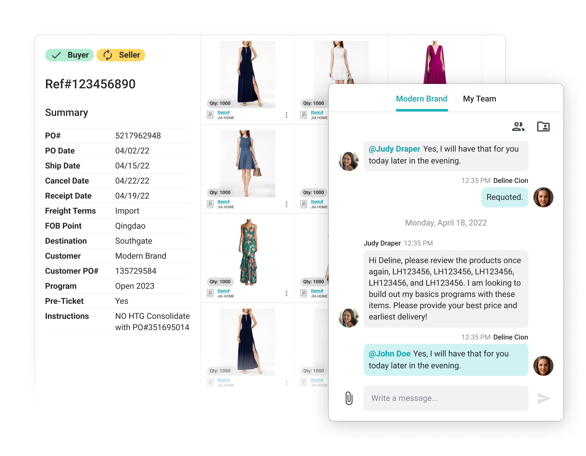The width and height of the screenshot is (586, 456).
Task: Click Deline Cion's avatar beside Requoted message
Action: pyautogui.click(x=543, y=197)
